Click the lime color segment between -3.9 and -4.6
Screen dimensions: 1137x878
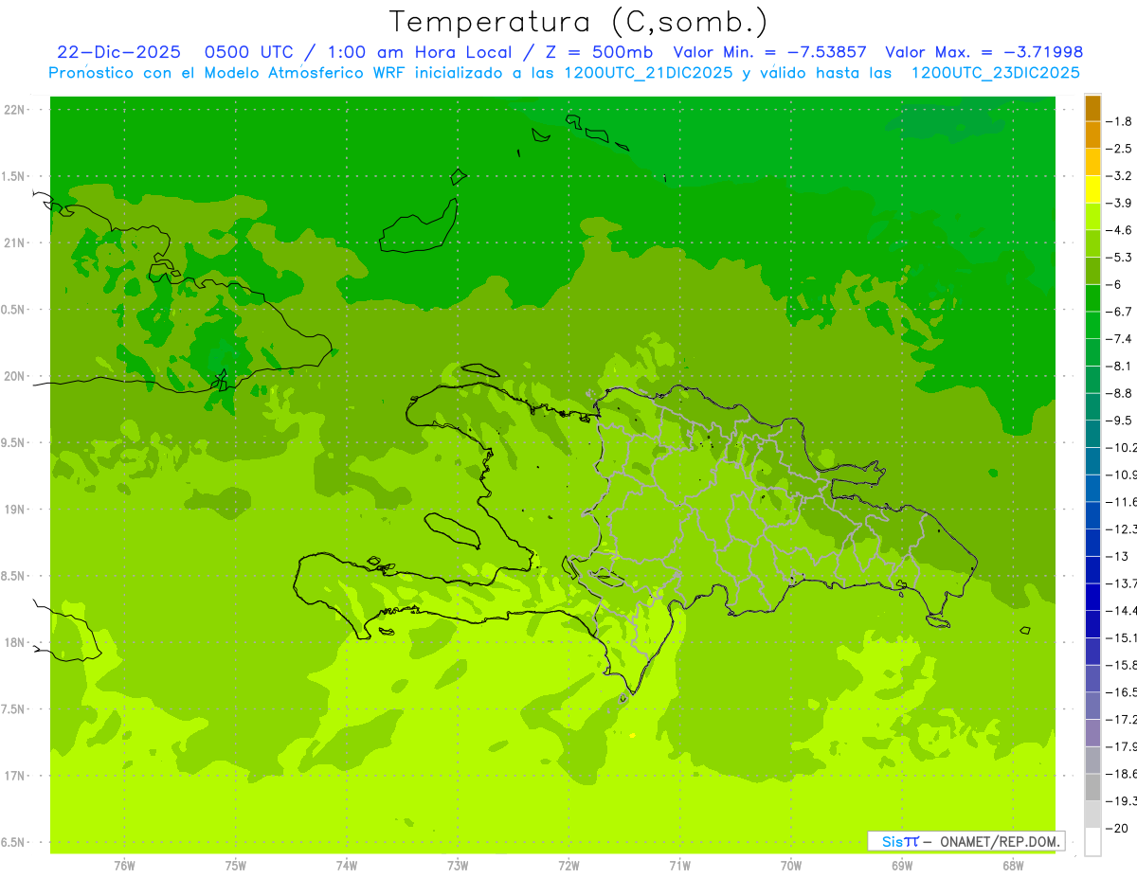(1092, 216)
